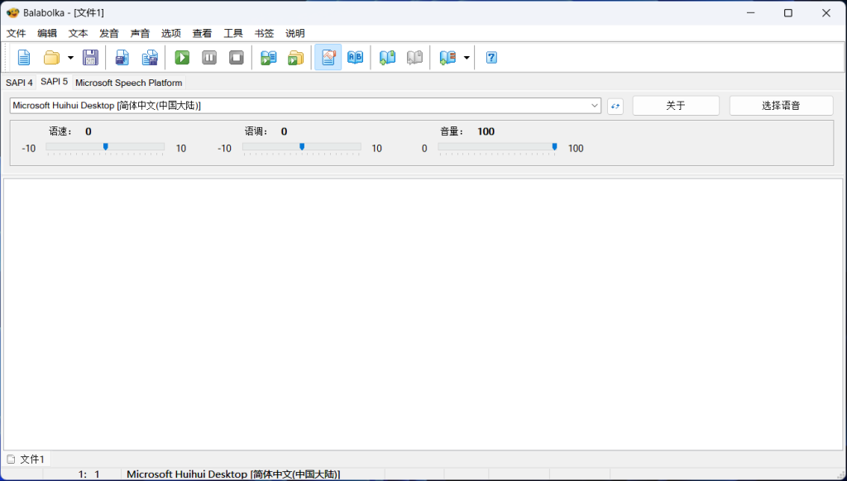Save the document with floppy icon

90,57
